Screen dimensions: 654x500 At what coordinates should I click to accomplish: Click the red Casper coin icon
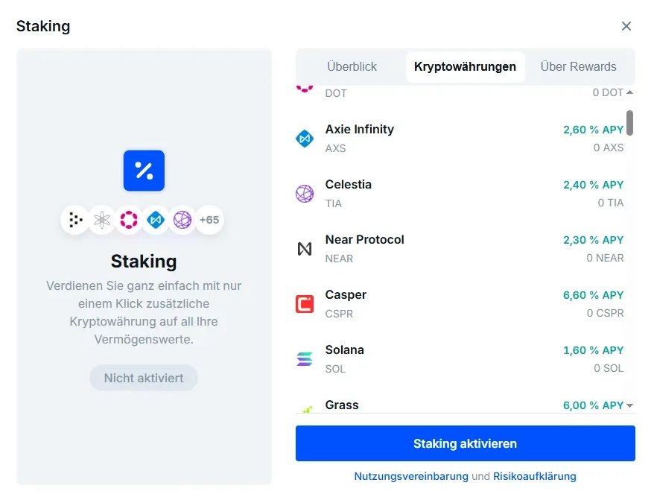pos(305,304)
